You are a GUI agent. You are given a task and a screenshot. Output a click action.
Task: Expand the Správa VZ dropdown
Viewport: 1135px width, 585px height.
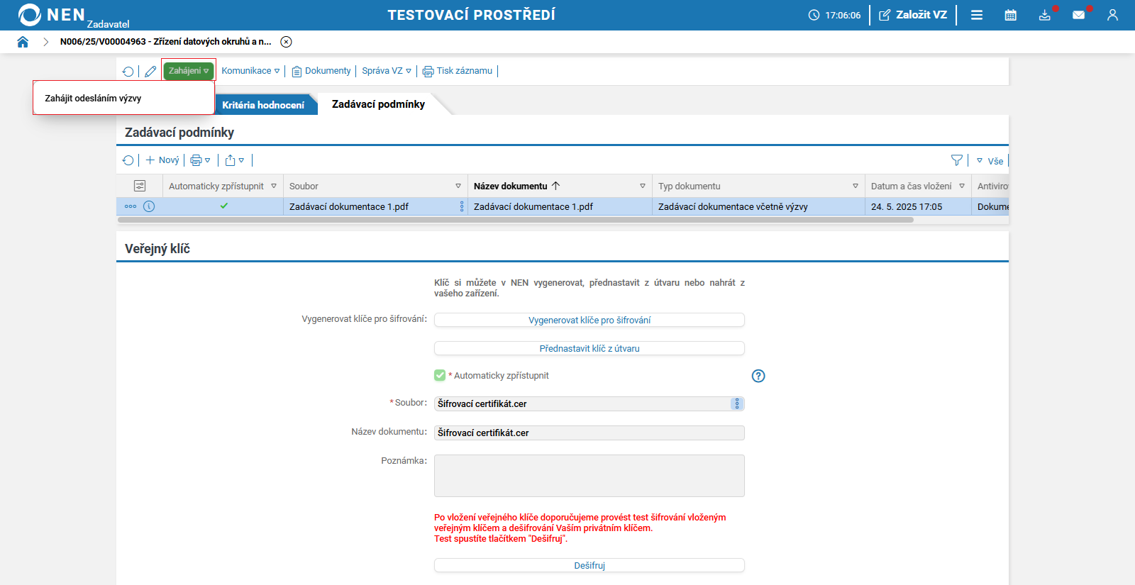[x=386, y=71]
